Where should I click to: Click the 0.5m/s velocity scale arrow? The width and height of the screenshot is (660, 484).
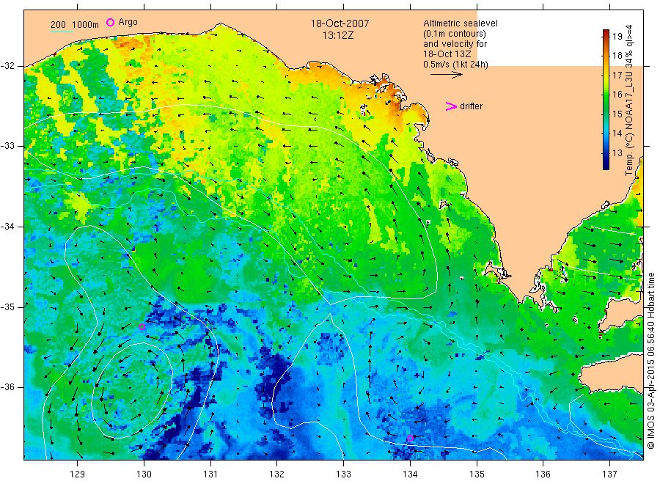coord(446,75)
